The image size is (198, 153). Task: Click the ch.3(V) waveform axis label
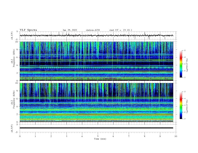point(12,128)
